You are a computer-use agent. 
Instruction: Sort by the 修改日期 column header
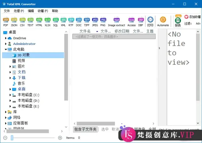[x=122, y=31]
